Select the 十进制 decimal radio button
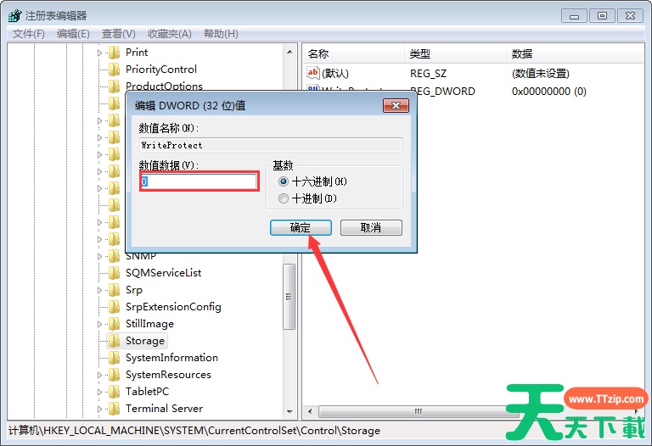 pos(284,198)
